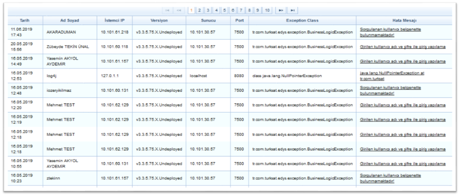
Task: Go to the next page arrow
Action: (281, 10)
